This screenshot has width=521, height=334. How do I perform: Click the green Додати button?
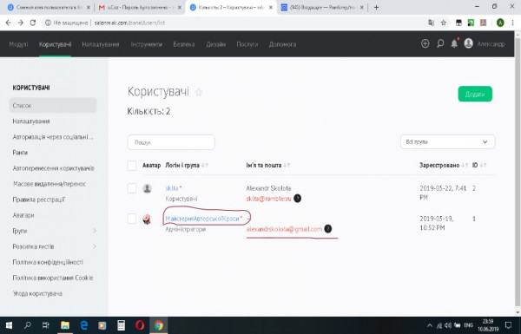(475, 95)
